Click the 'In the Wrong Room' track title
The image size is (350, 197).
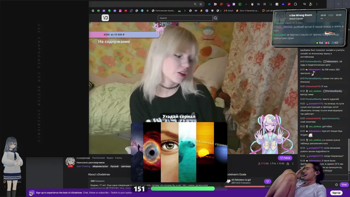(301, 15)
